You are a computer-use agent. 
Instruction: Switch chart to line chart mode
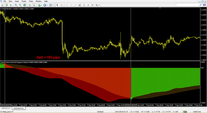tap(11, 5)
